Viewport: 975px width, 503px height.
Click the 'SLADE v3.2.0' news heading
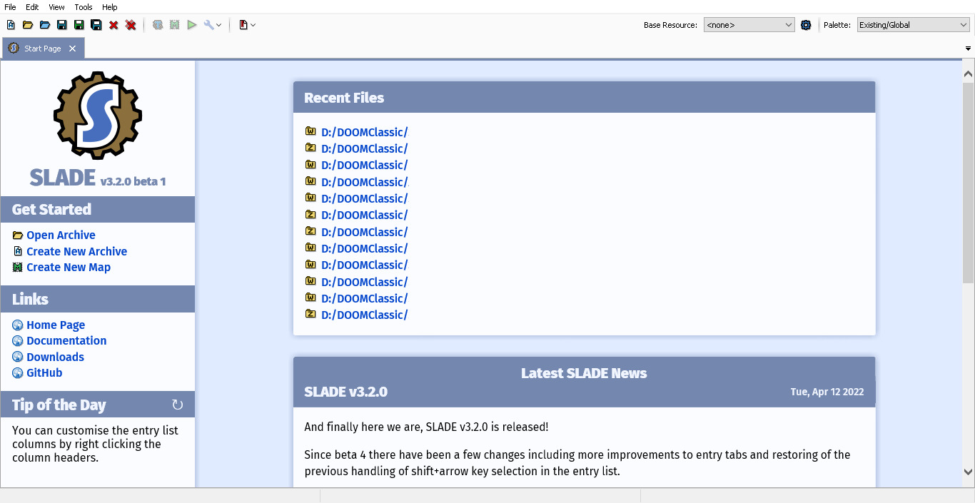point(345,392)
